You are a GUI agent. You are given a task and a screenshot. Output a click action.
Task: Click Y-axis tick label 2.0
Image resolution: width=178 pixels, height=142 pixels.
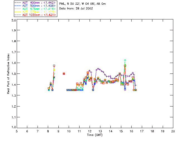click(14, 20)
